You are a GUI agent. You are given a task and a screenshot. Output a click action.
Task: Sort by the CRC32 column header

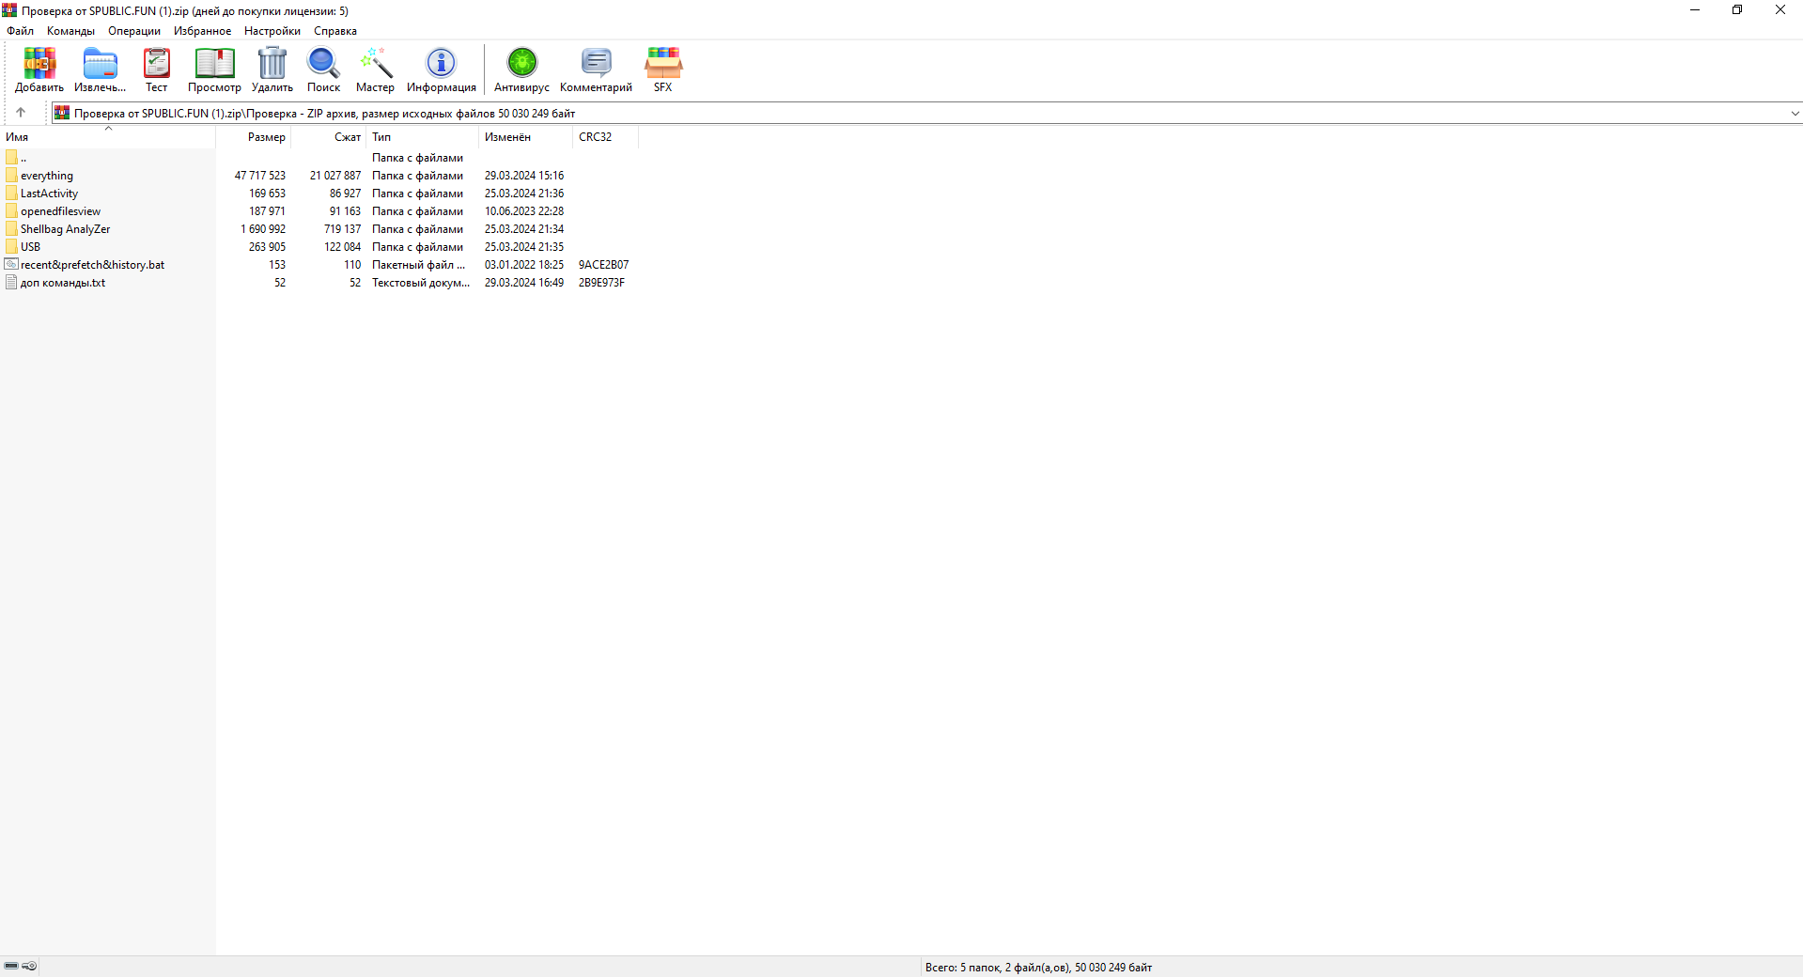pyautogui.click(x=606, y=137)
